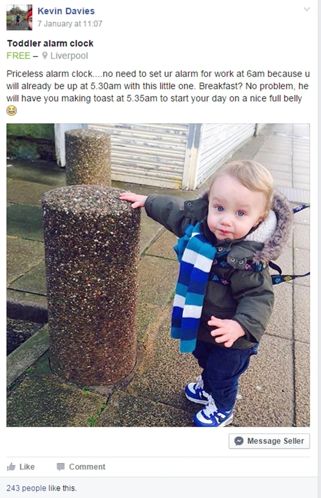321x498 pixels.
Task: Click the FREE price label
Action: click(x=18, y=56)
